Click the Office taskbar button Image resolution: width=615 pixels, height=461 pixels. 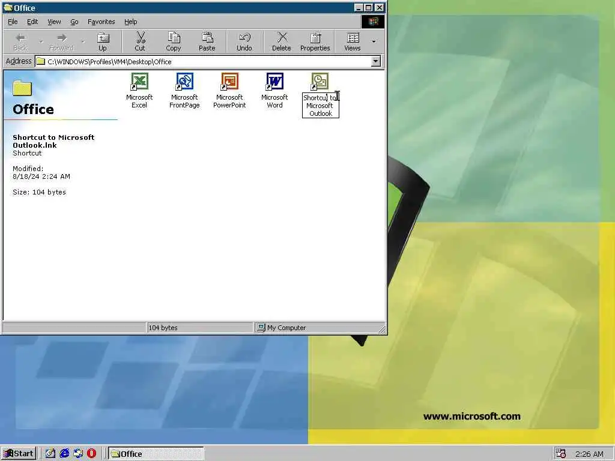point(156,454)
